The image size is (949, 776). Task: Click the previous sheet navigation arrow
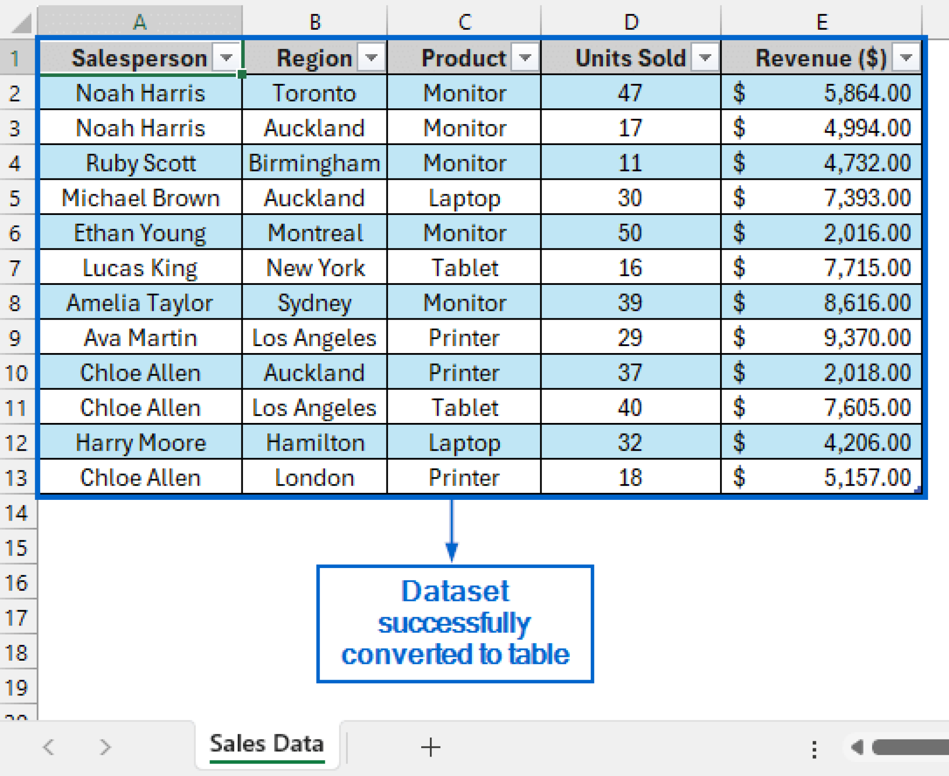click(x=50, y=746)
